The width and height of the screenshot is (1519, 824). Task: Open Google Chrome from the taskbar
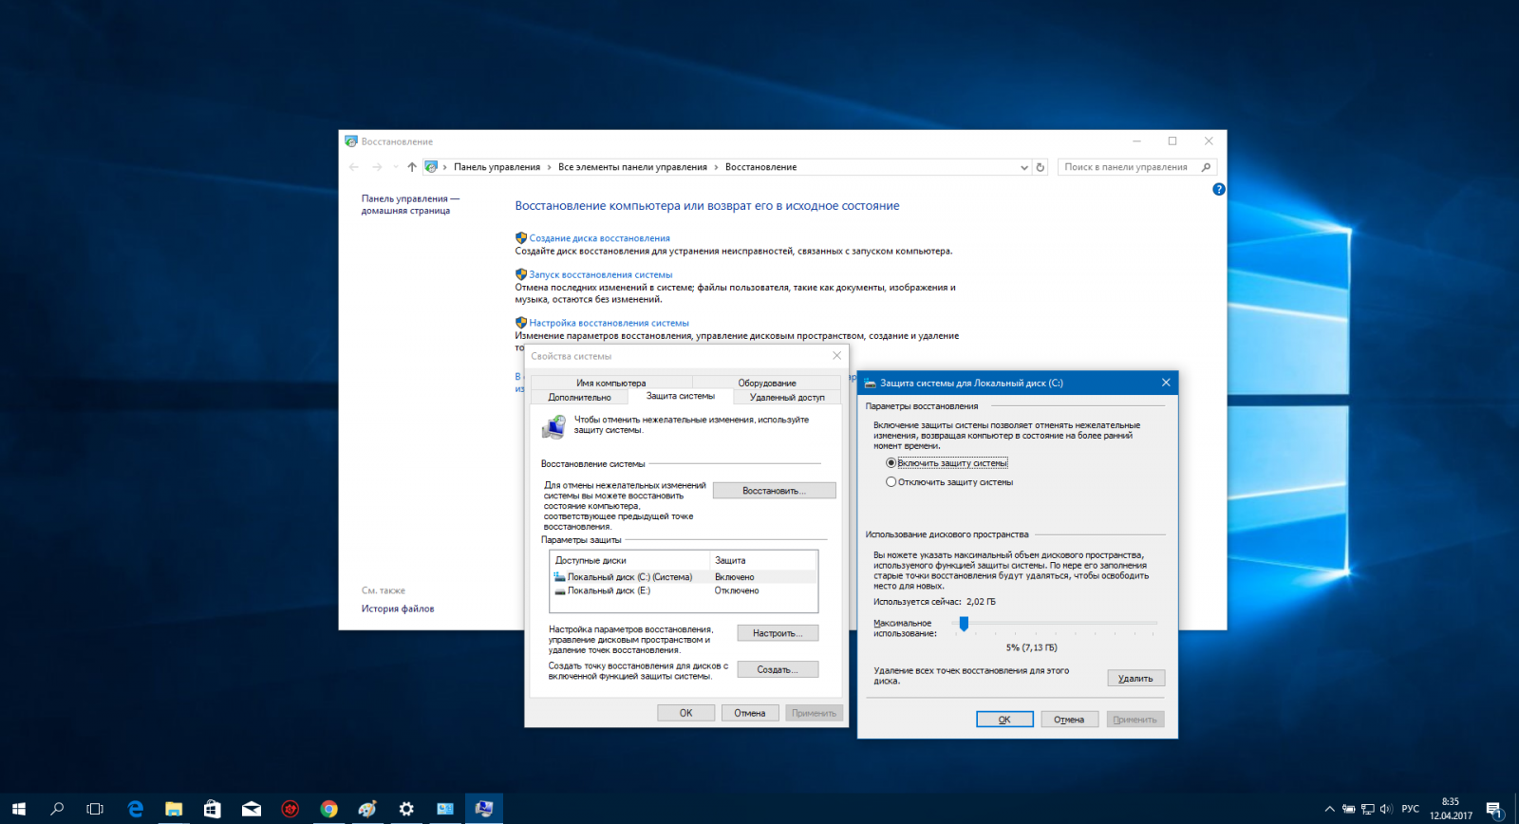tap(328, 809)
